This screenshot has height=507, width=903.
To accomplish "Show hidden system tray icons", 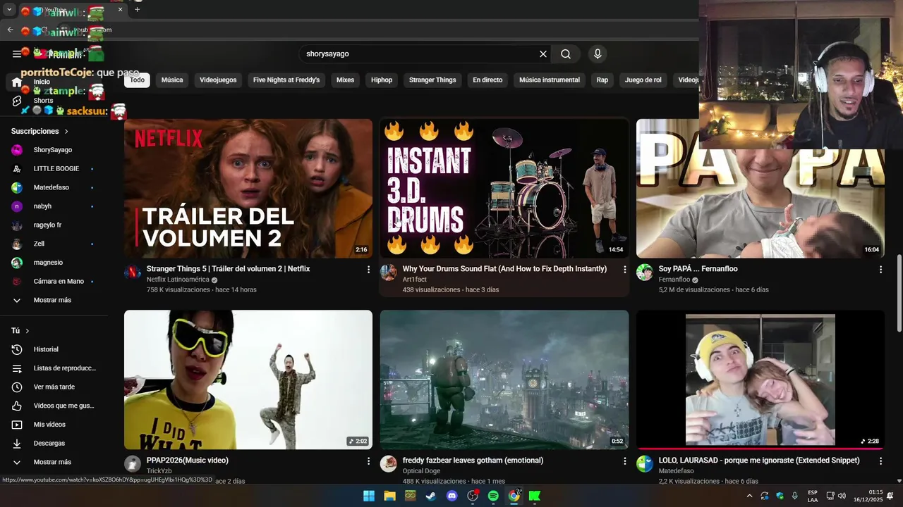I will 749,496.
